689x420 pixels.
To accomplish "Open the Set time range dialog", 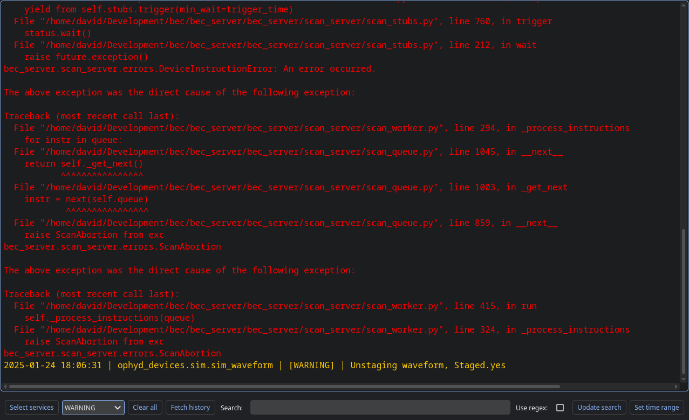I will [657, 408].
